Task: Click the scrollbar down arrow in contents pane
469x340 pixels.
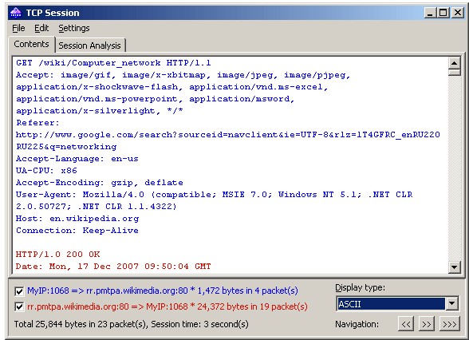Action: coord(455,267)
